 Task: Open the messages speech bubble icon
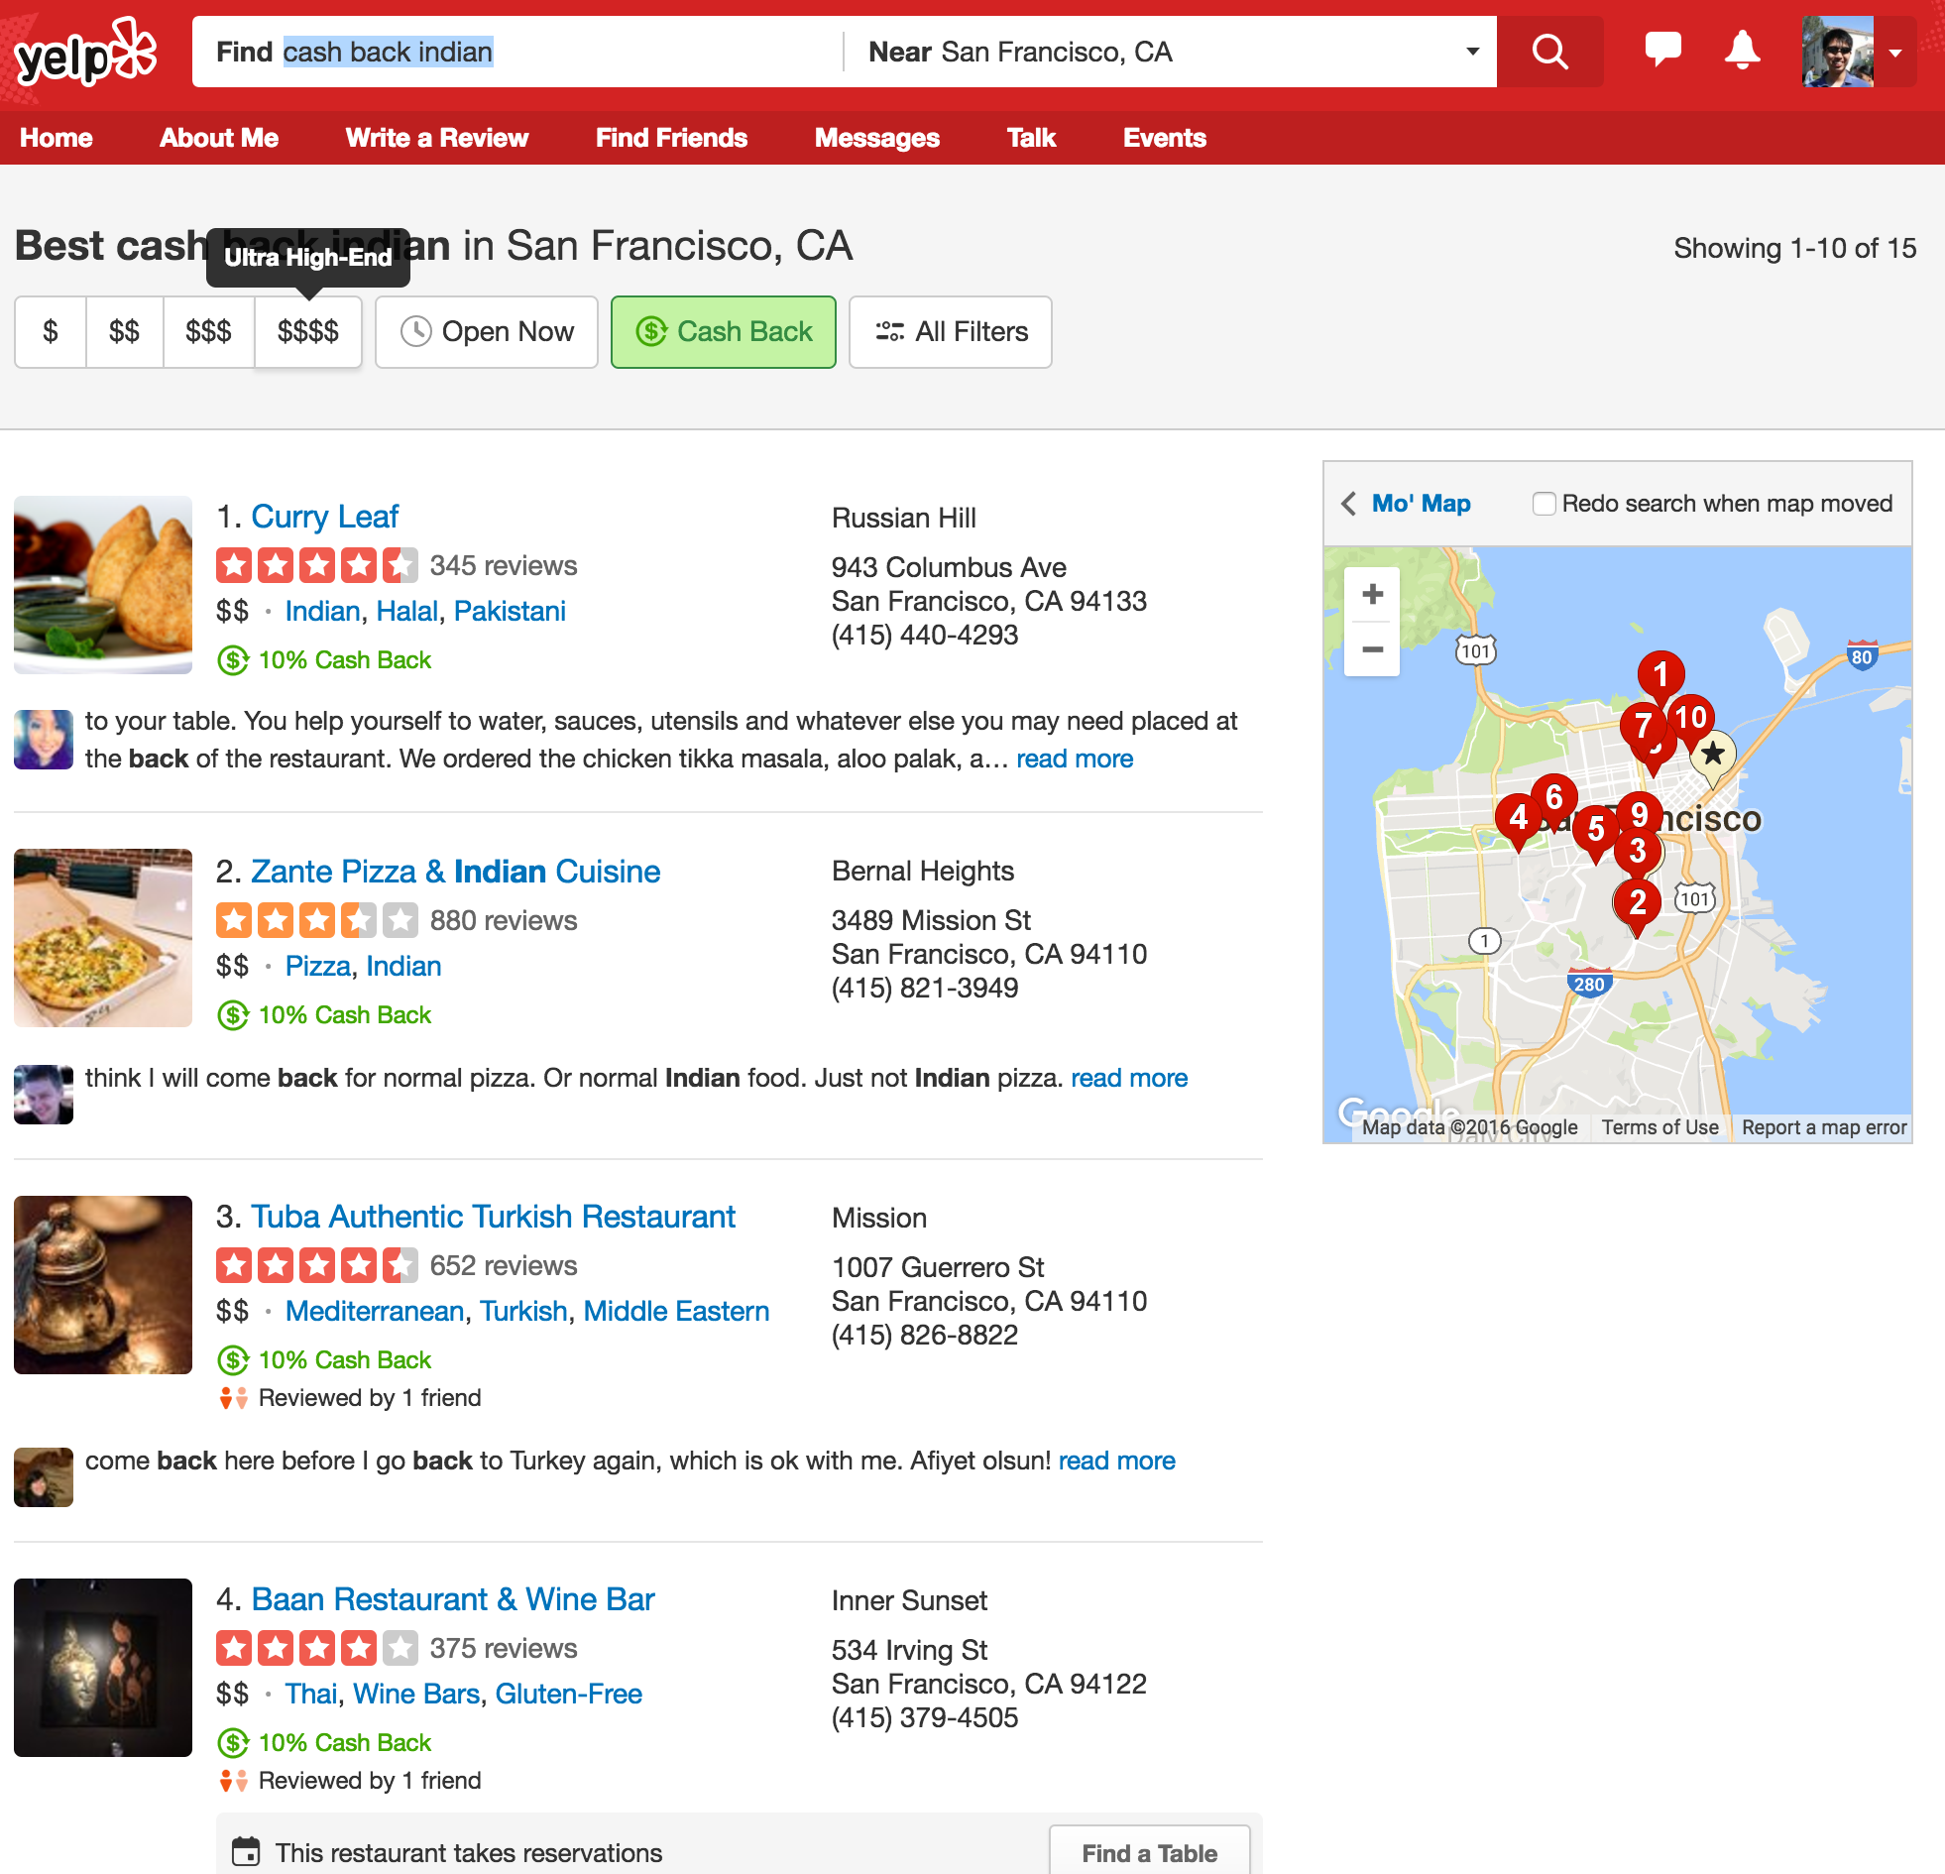pos(1662,50)
